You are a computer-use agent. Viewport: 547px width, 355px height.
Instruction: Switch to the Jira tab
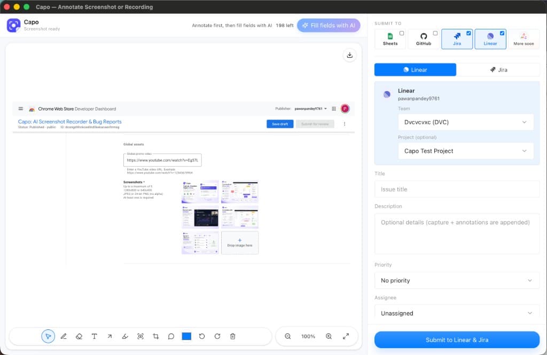498,70
